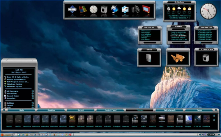Click the taskbar clock showing 6:25 AM
The height and width of the screenshot is (137, 221).
coord(211,135)
